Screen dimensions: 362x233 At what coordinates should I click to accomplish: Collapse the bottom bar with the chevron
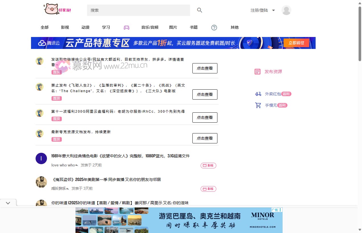(x=8, y=203)
